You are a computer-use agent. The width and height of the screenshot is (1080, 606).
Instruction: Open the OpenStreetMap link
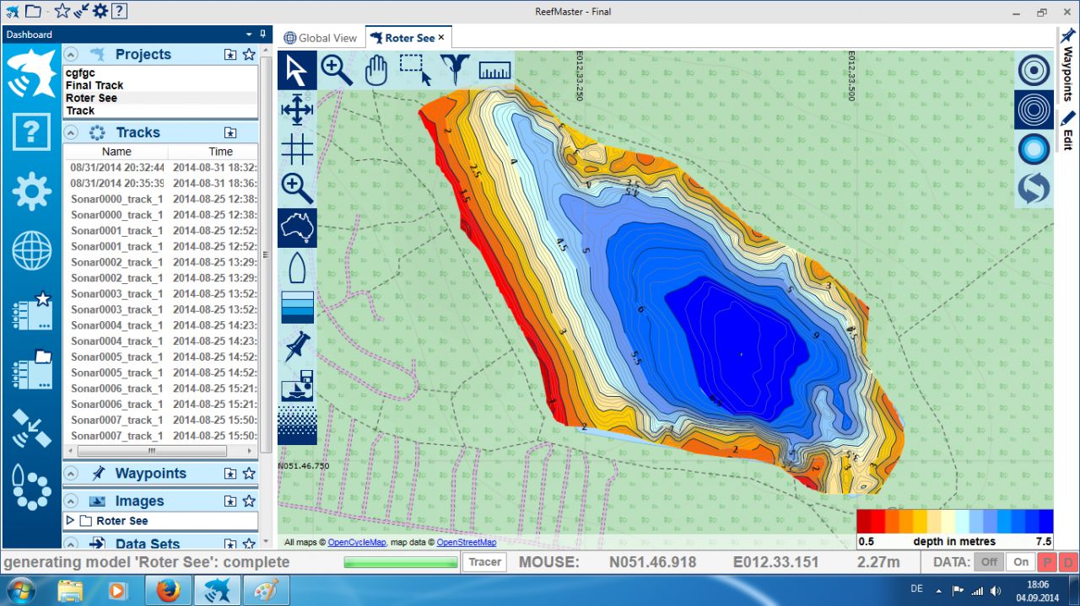(466, 543)
